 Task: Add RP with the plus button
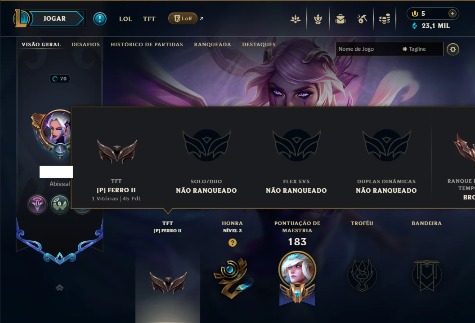pos(452,13)
